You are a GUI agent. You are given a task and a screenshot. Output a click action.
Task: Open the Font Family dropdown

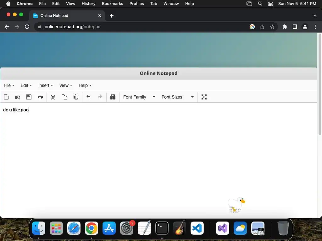[139, 97]
